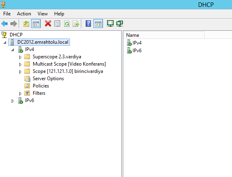Click the IPv4 server icon in tree

[x=20, y=49]
